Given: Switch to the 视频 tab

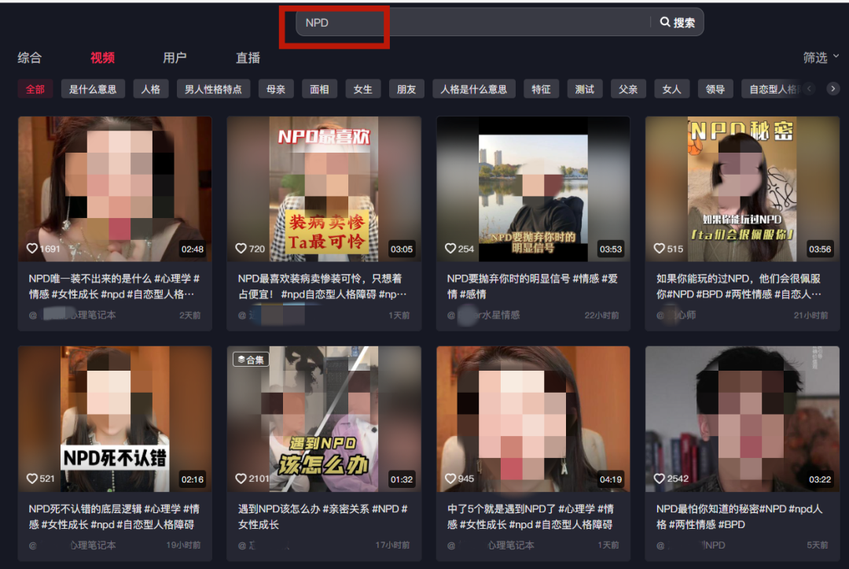Looking at the screenshot, I should tap(102, 57).
